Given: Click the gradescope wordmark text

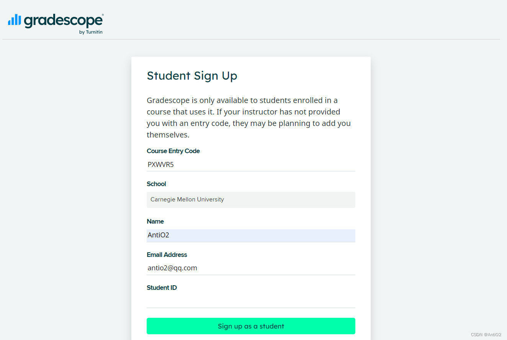Looking at the screenshot, I should (x=63, y=21).
